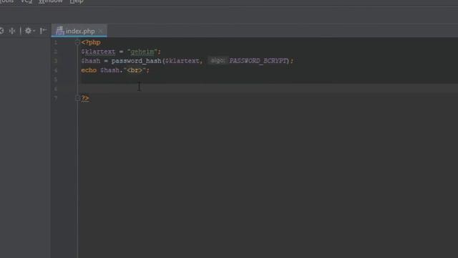
Task: Click the password_hash function call
Action: [x=137, y=61]
